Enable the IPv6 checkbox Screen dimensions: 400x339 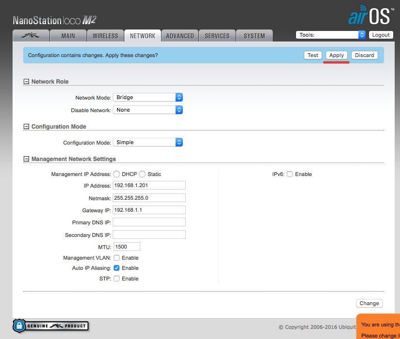(x=290, y=174)
